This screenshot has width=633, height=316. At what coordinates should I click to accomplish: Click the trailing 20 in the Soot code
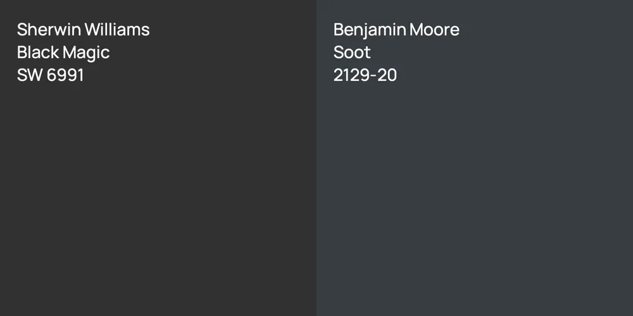[x=387, y=75]
